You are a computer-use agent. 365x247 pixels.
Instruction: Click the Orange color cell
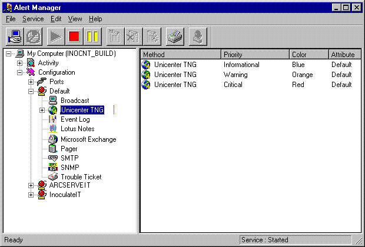(303, 75)
